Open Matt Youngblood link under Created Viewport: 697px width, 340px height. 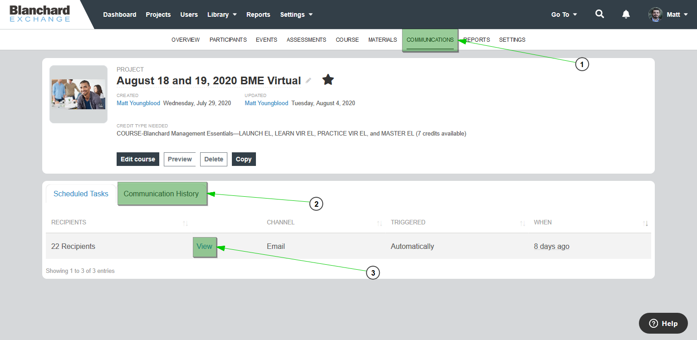[138, 103]
